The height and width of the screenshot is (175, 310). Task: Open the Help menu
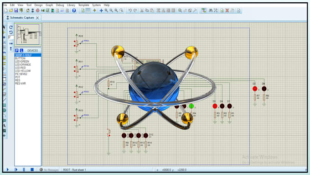pyautogui.click(x=107, y=5)
